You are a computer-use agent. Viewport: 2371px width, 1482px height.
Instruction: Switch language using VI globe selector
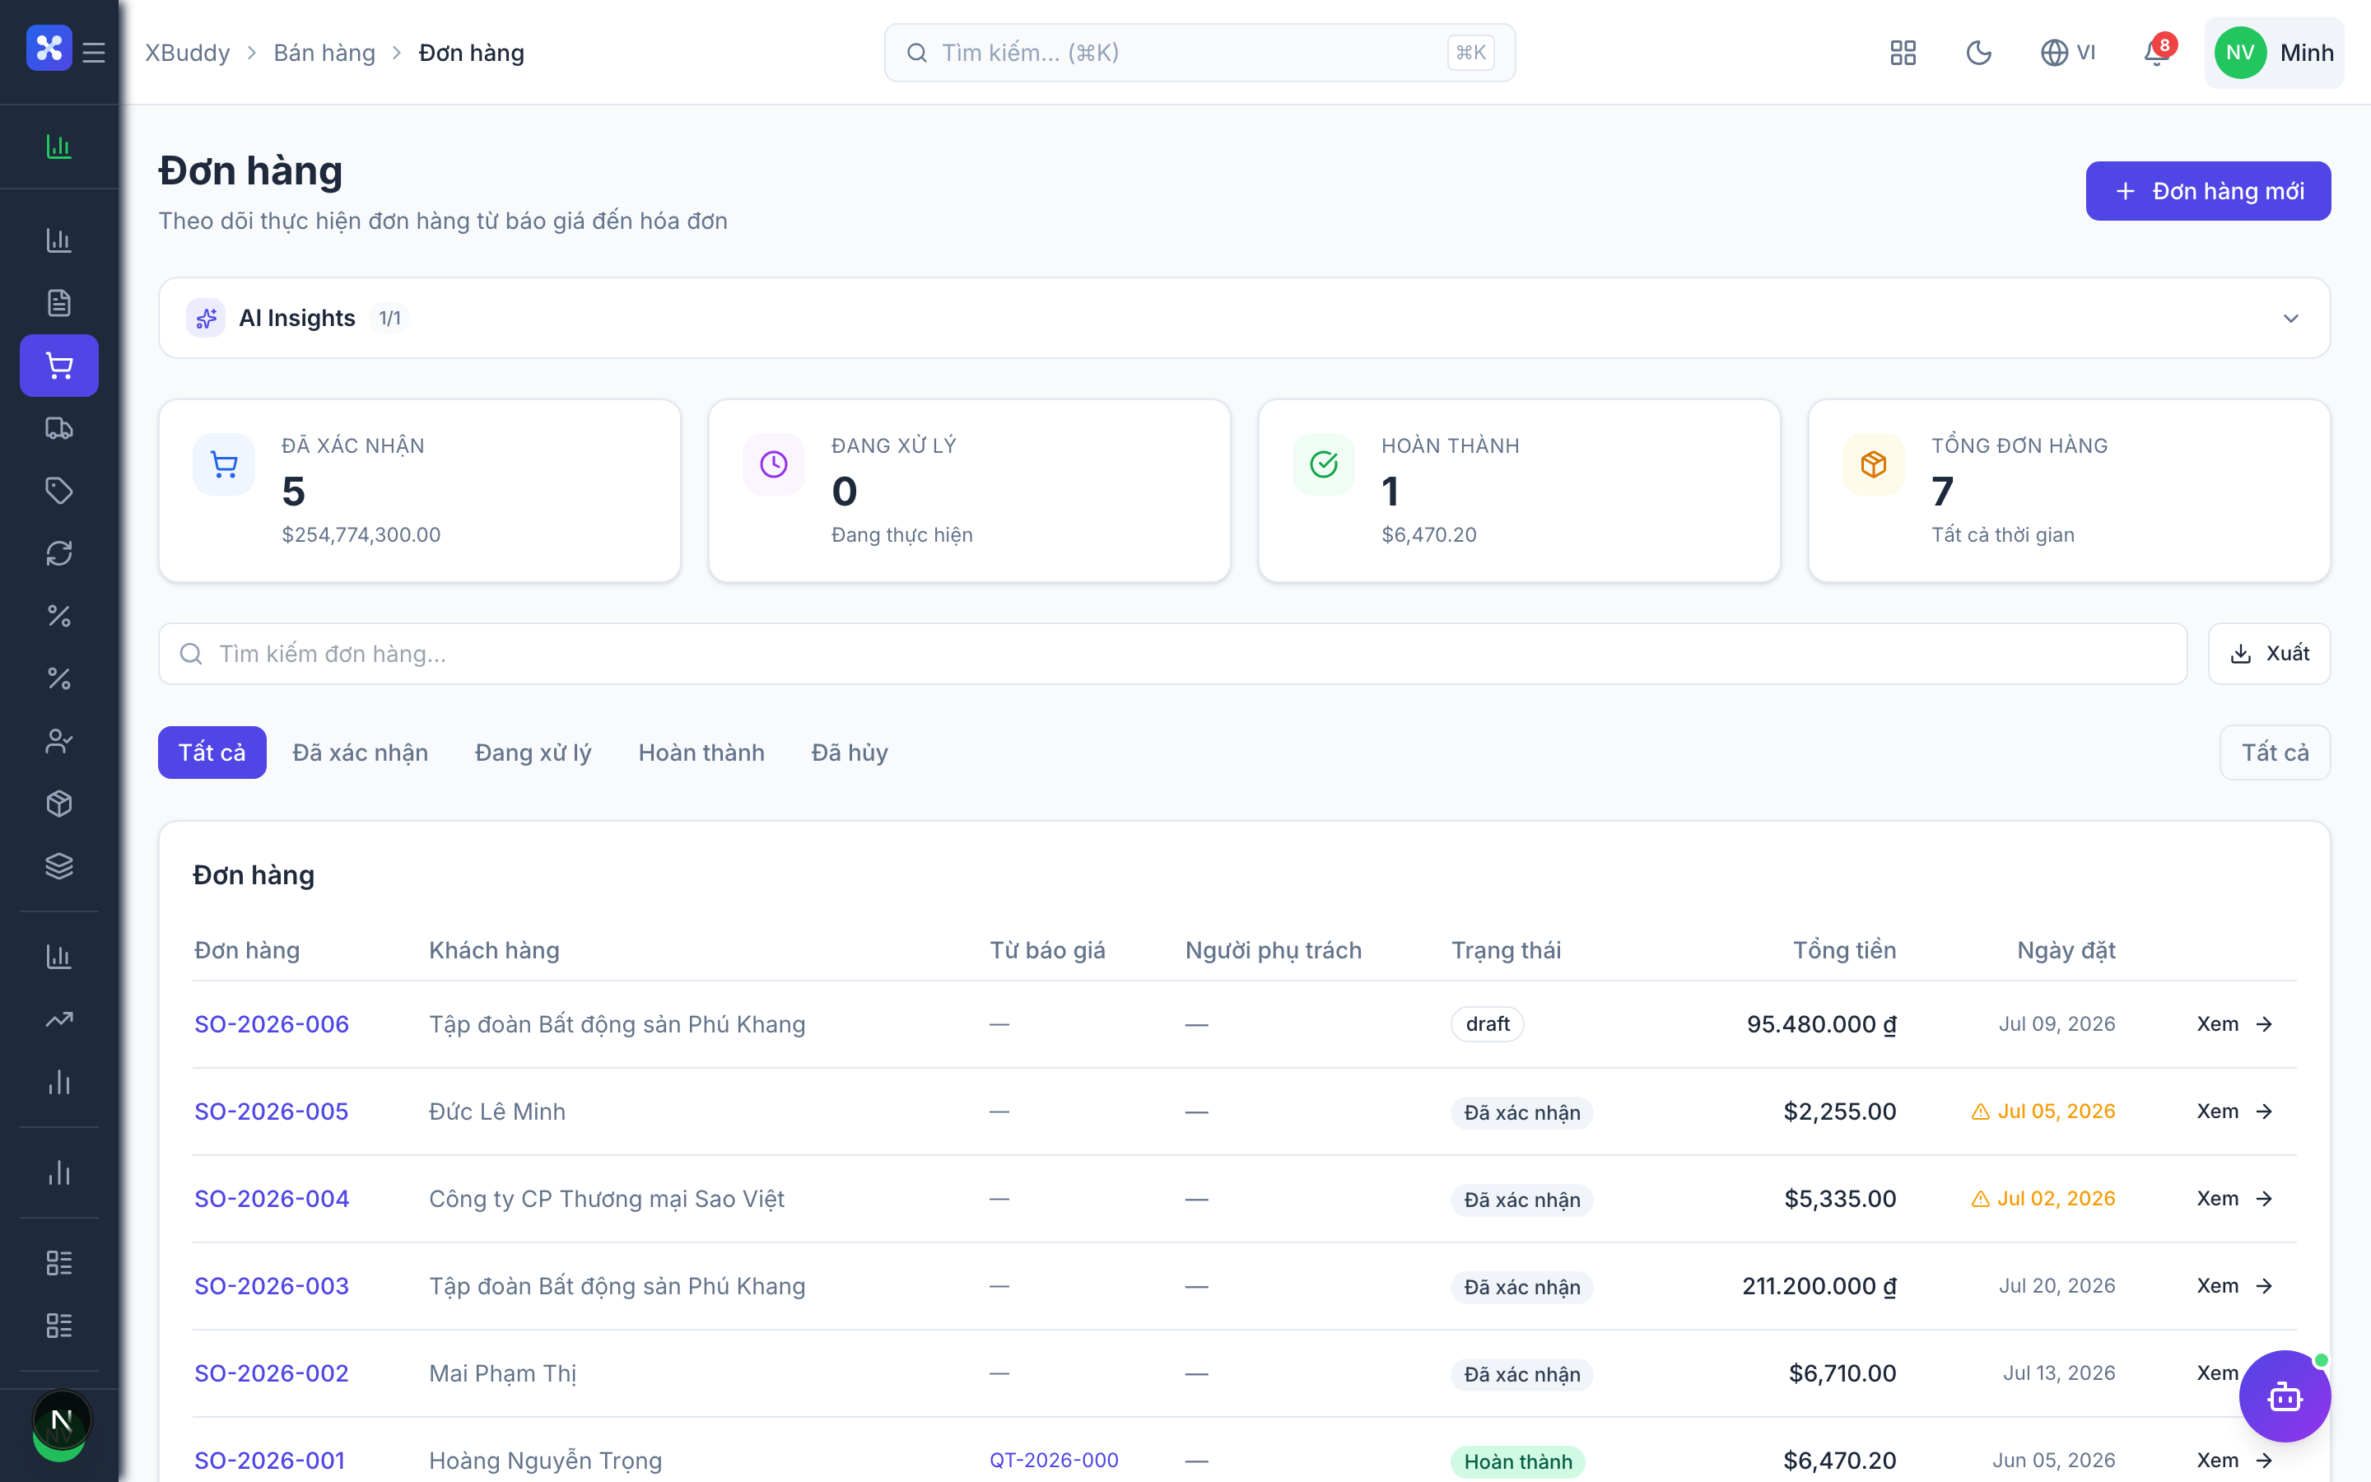2067,52
